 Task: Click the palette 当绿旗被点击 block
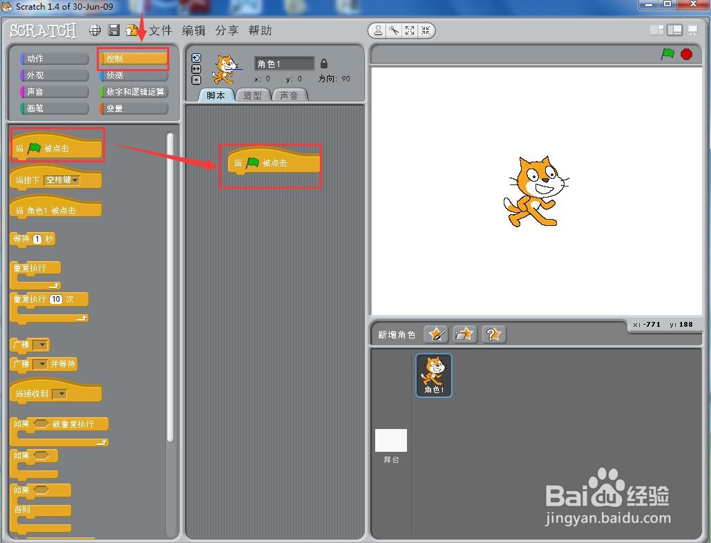(56, 146)
